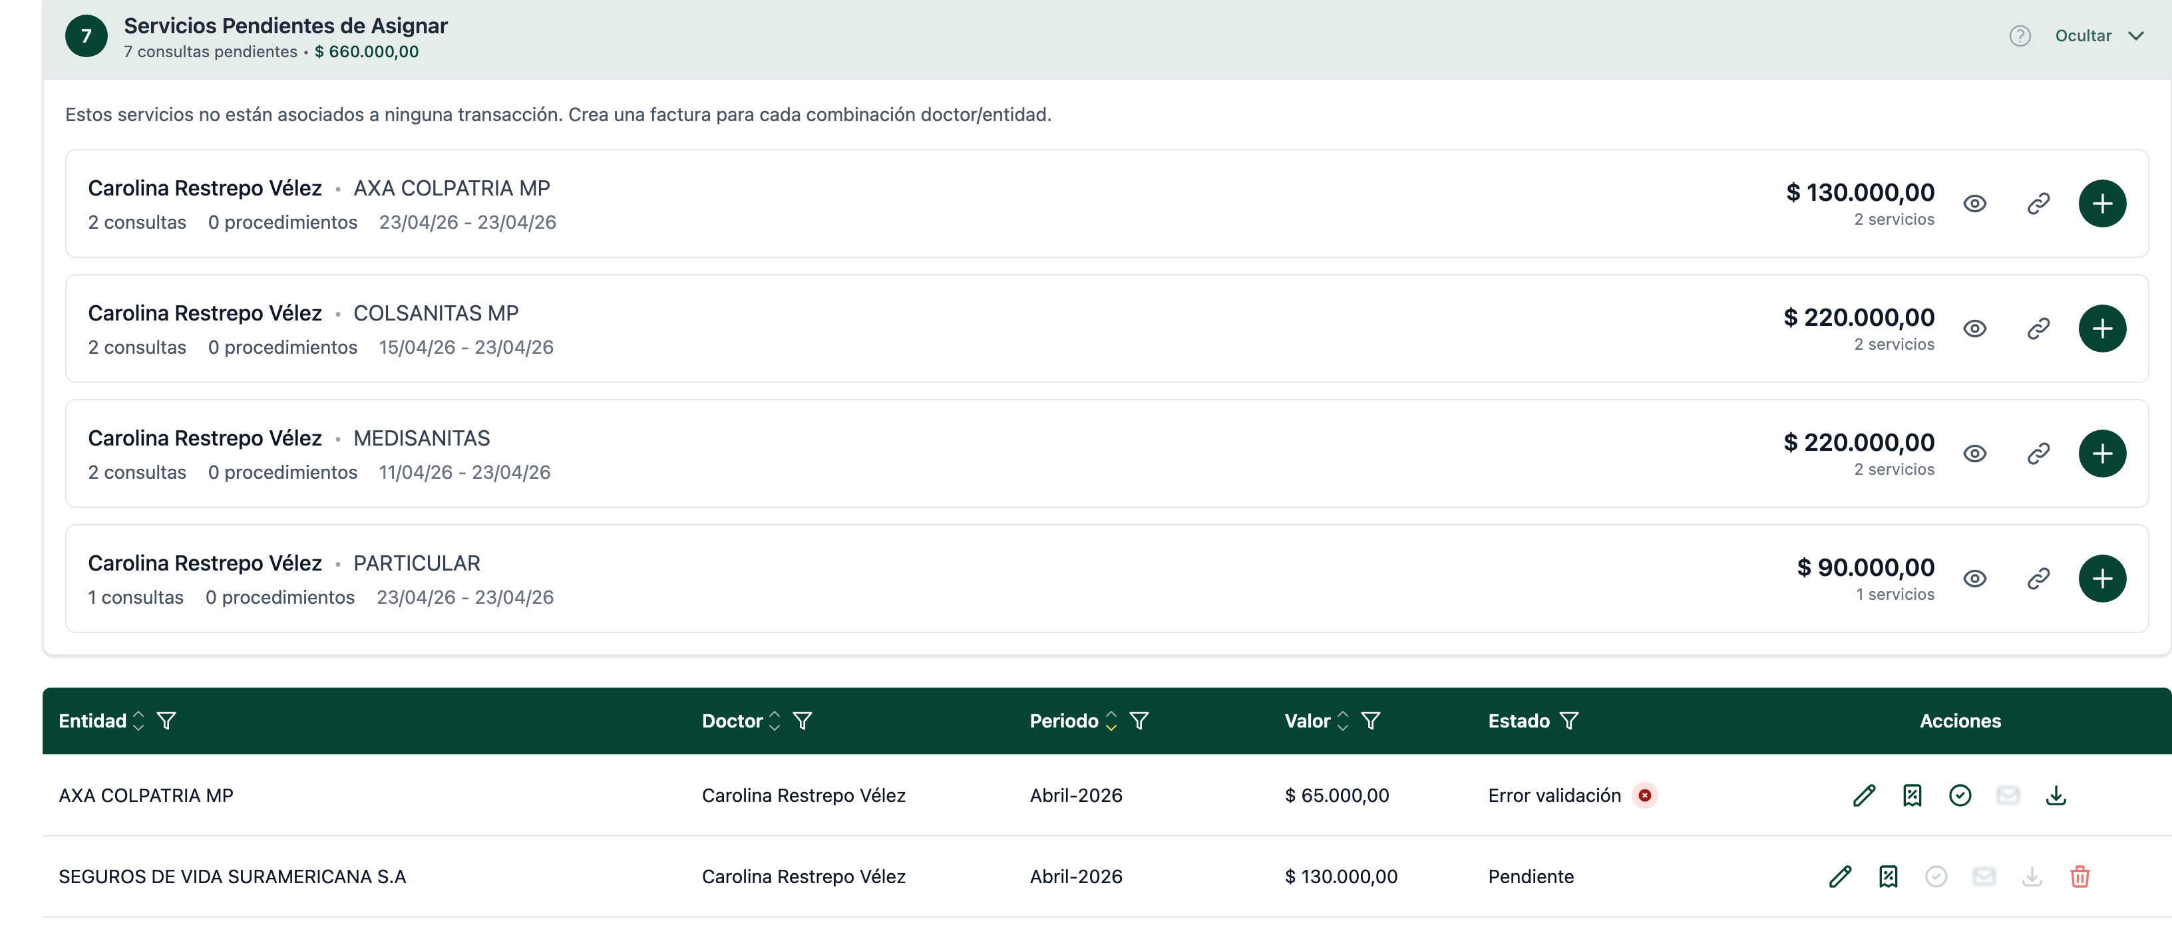Open the receipt icon in AXA COLPATRIA MP row

[1912, 796]
